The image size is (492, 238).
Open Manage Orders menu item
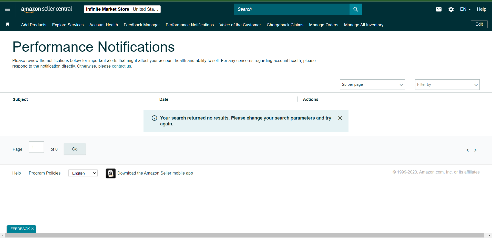324,25
